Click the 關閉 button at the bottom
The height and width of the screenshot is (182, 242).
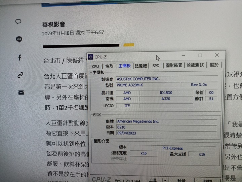207,181
